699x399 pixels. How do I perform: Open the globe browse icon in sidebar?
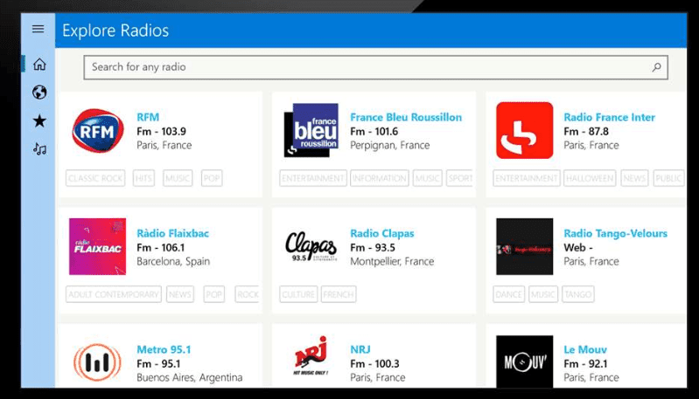[38, 93]
